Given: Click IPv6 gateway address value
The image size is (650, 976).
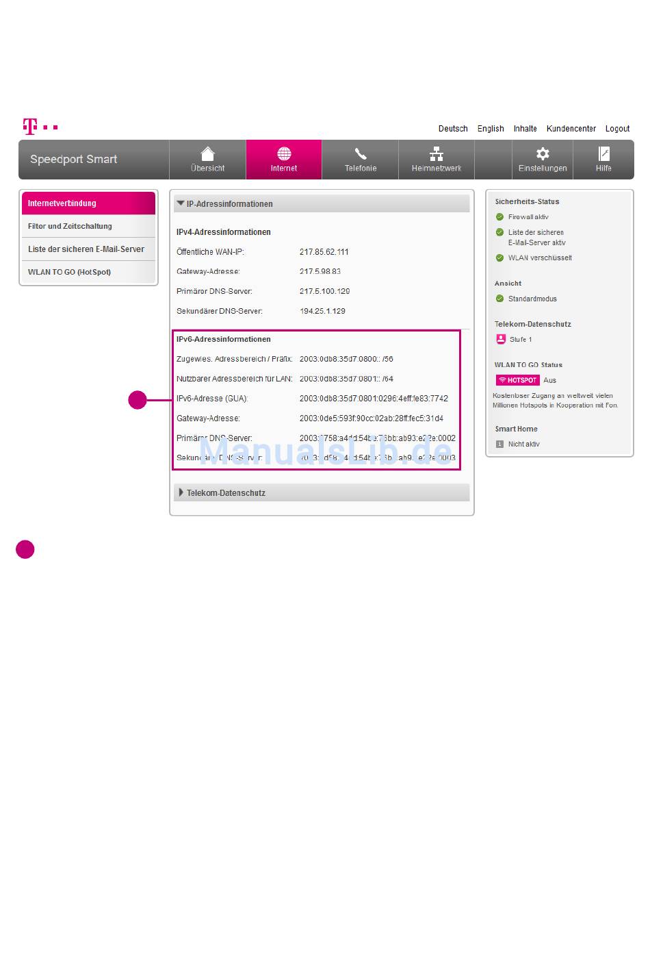Looking at the screenshot, I should [x=372, y=418].
